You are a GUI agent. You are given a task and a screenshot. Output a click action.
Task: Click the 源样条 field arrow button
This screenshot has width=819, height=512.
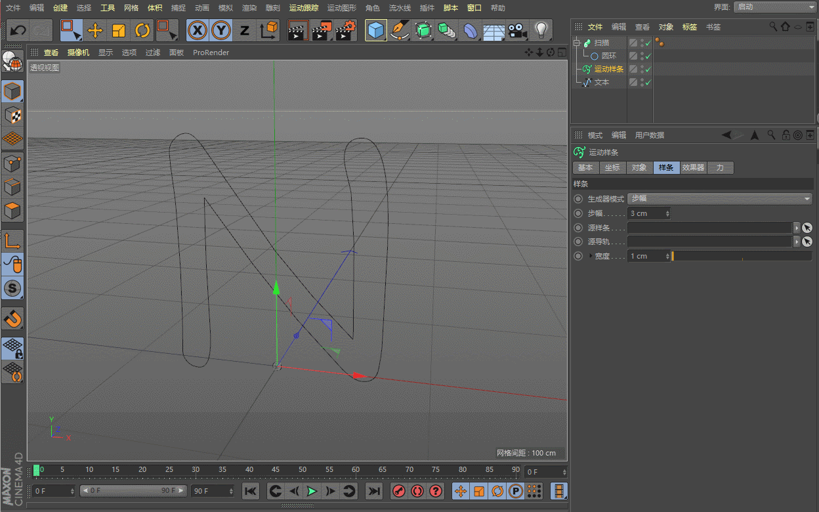pyautogui.click(x=797, y=228)
